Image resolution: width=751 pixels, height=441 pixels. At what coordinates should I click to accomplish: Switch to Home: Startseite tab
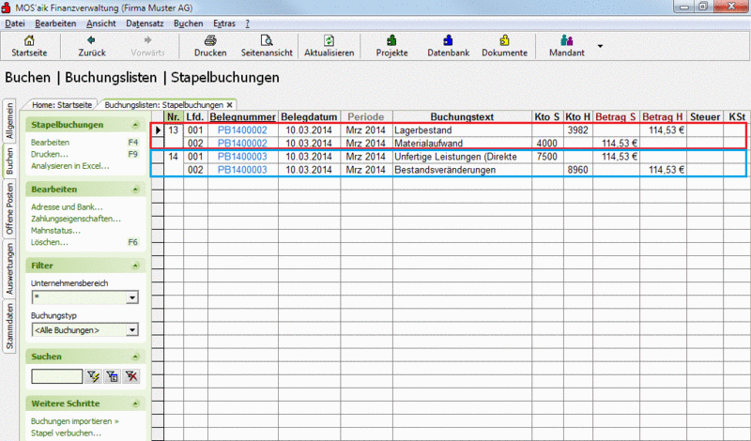click(x=62, y=105)
